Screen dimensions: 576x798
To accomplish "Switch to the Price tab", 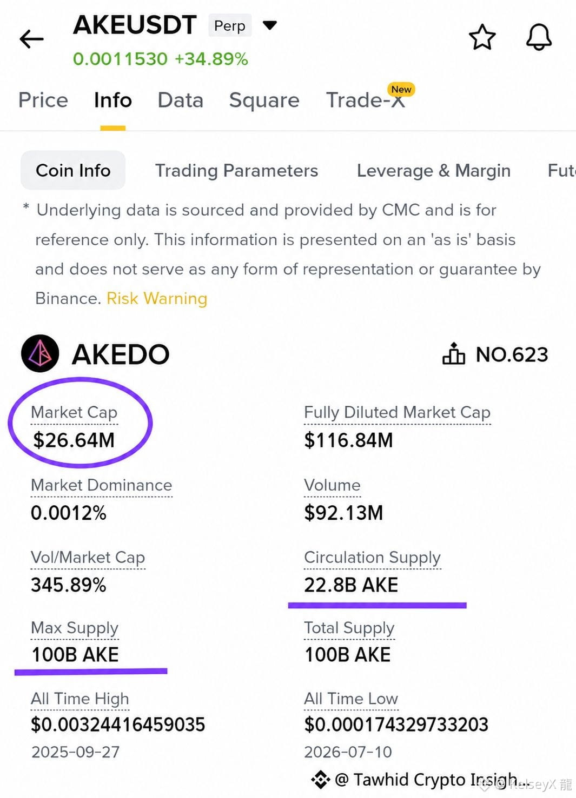I will pyautogui.click(x=43, y=100).
